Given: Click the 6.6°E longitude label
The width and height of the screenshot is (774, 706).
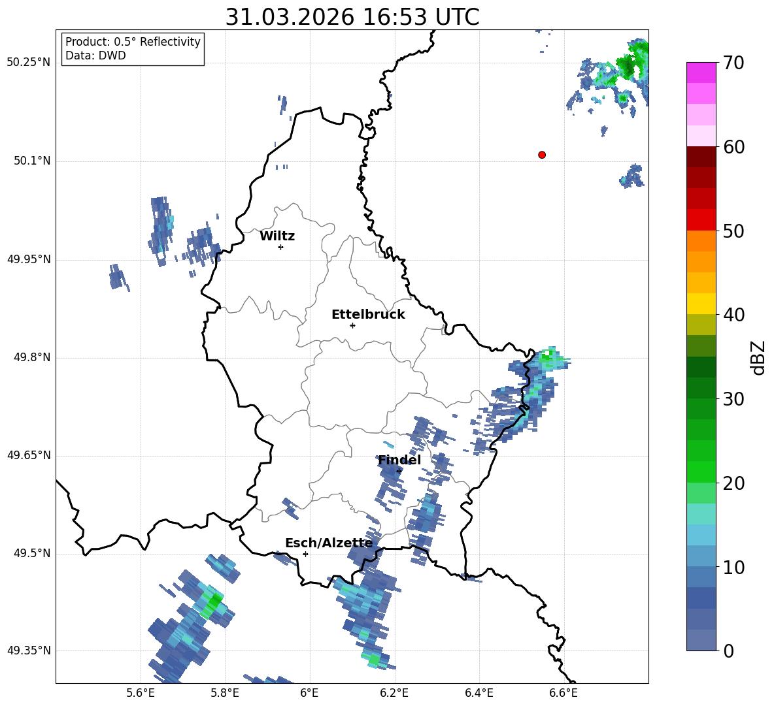Looking at the screenshot, I should coord(564,693).
